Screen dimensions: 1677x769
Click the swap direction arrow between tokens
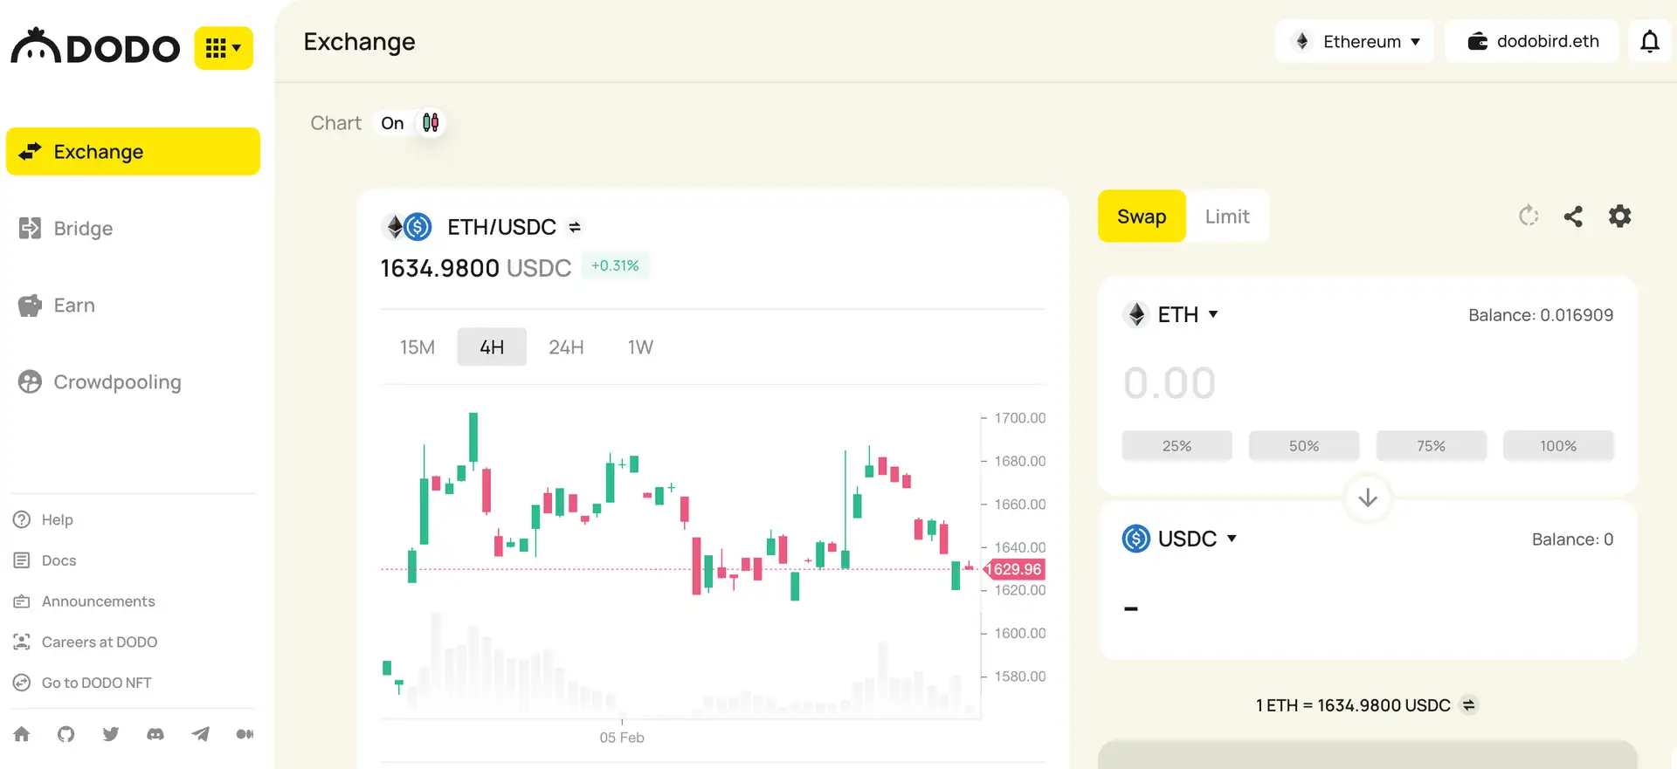coord(1368,498)
